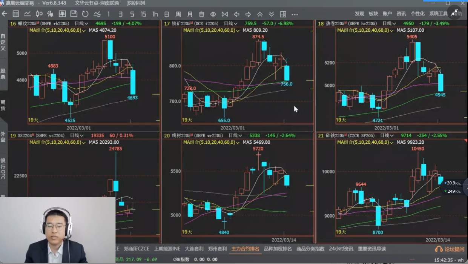The image size is (468, 264).
Task: Open the 期货 side panel button
Action: [x=3, y=105]
